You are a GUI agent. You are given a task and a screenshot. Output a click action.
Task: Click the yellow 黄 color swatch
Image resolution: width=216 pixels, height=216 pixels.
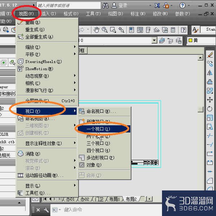click(190, 40)
